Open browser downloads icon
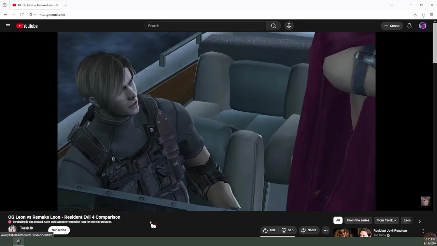The image size is (437, 246). coord(415,15)
